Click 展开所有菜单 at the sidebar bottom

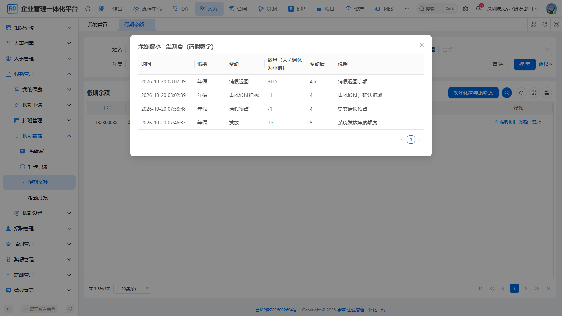point(39,309)
